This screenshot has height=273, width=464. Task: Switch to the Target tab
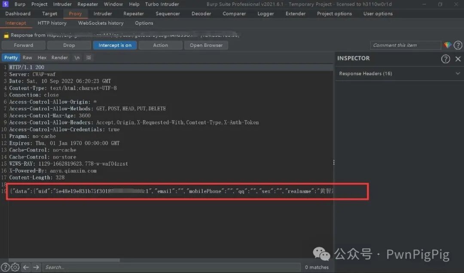pyautogui.click(x=49, y=14)
